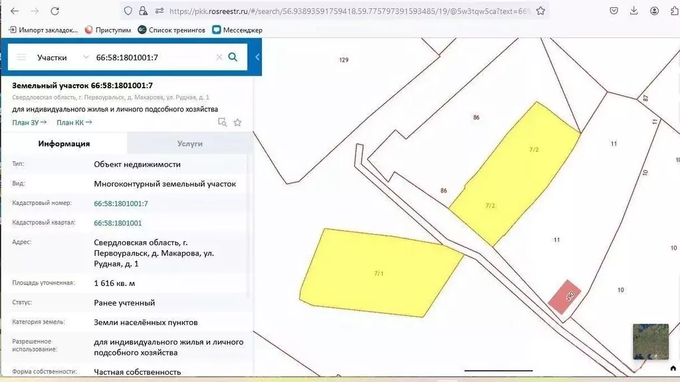Click the value Частная собственность

pyautogui.click(x=137, y=371)
